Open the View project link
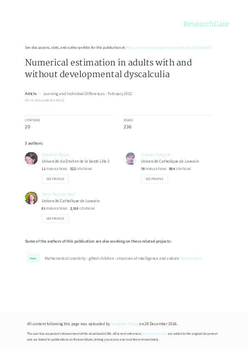This screenshot has width=248, height=351. 191,258
